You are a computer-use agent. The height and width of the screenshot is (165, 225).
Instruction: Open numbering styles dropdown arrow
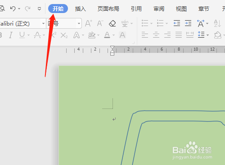(x=166, y=24)
